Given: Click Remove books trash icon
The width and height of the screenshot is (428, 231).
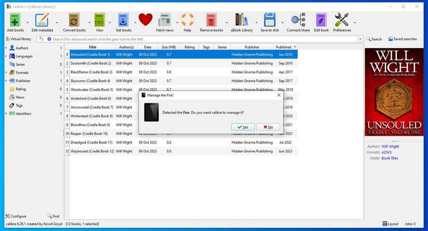Looking at the screenshot, I should pos(211,20).
